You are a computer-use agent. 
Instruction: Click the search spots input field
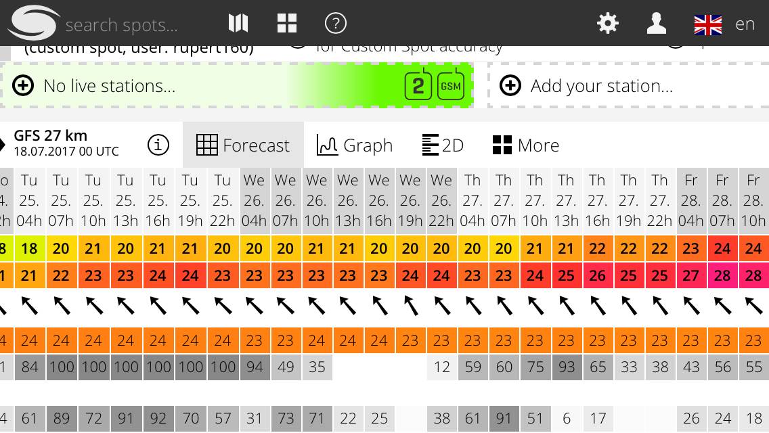[122, 26]
